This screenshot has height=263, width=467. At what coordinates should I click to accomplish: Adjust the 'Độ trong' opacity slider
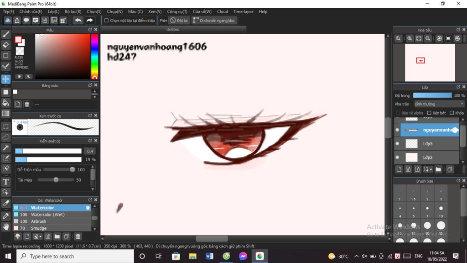click(x=432, y=95)
